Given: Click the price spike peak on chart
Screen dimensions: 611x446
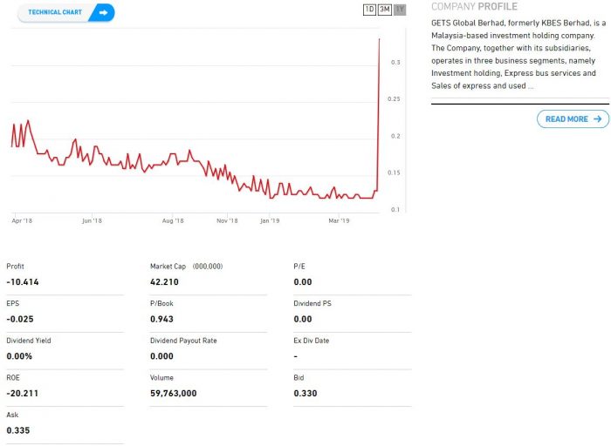Looking at the screenshot, I should coord(379,39).
